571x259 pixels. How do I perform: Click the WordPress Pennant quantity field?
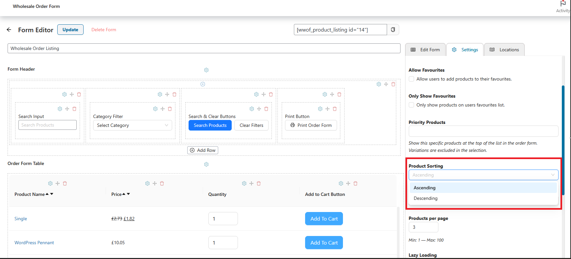click(x=223, y=243)
